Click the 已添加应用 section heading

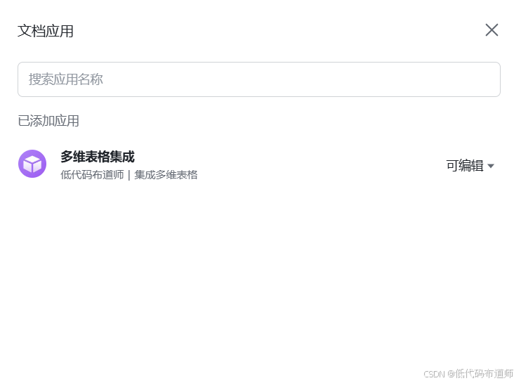(48, 121)
